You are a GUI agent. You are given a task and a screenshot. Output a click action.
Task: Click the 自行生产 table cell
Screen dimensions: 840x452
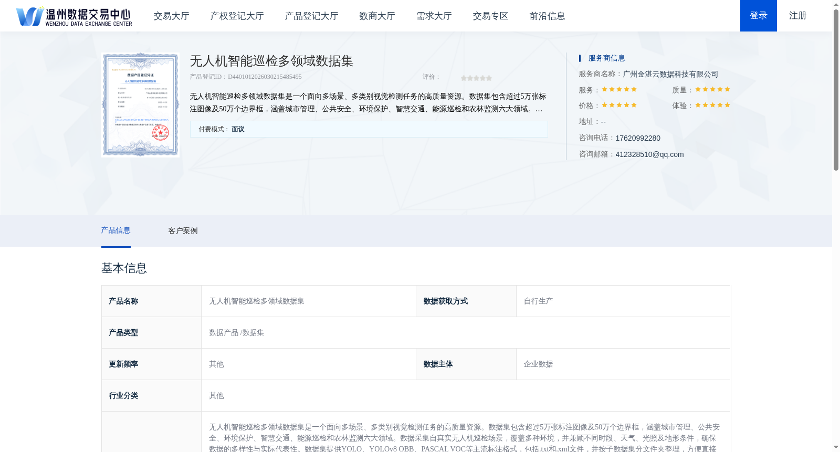[623, 301]
